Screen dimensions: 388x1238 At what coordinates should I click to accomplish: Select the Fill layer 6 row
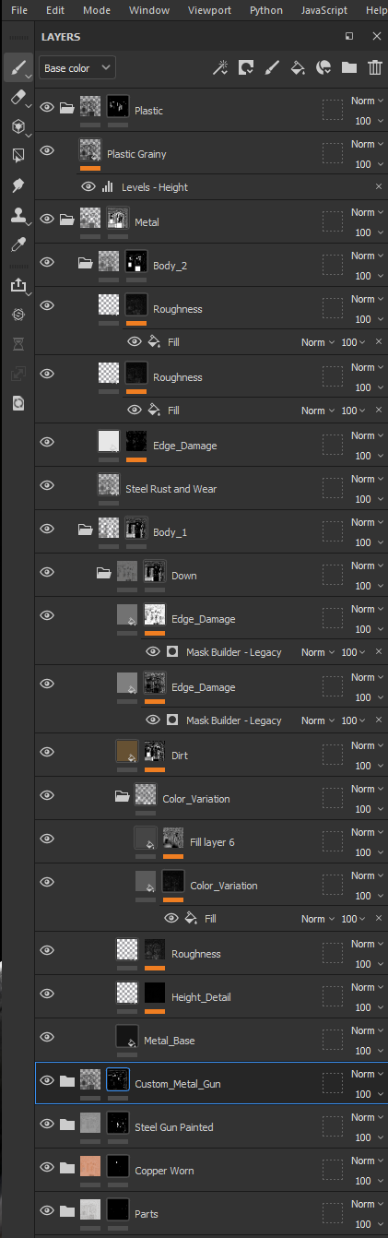tap(211, 841)
